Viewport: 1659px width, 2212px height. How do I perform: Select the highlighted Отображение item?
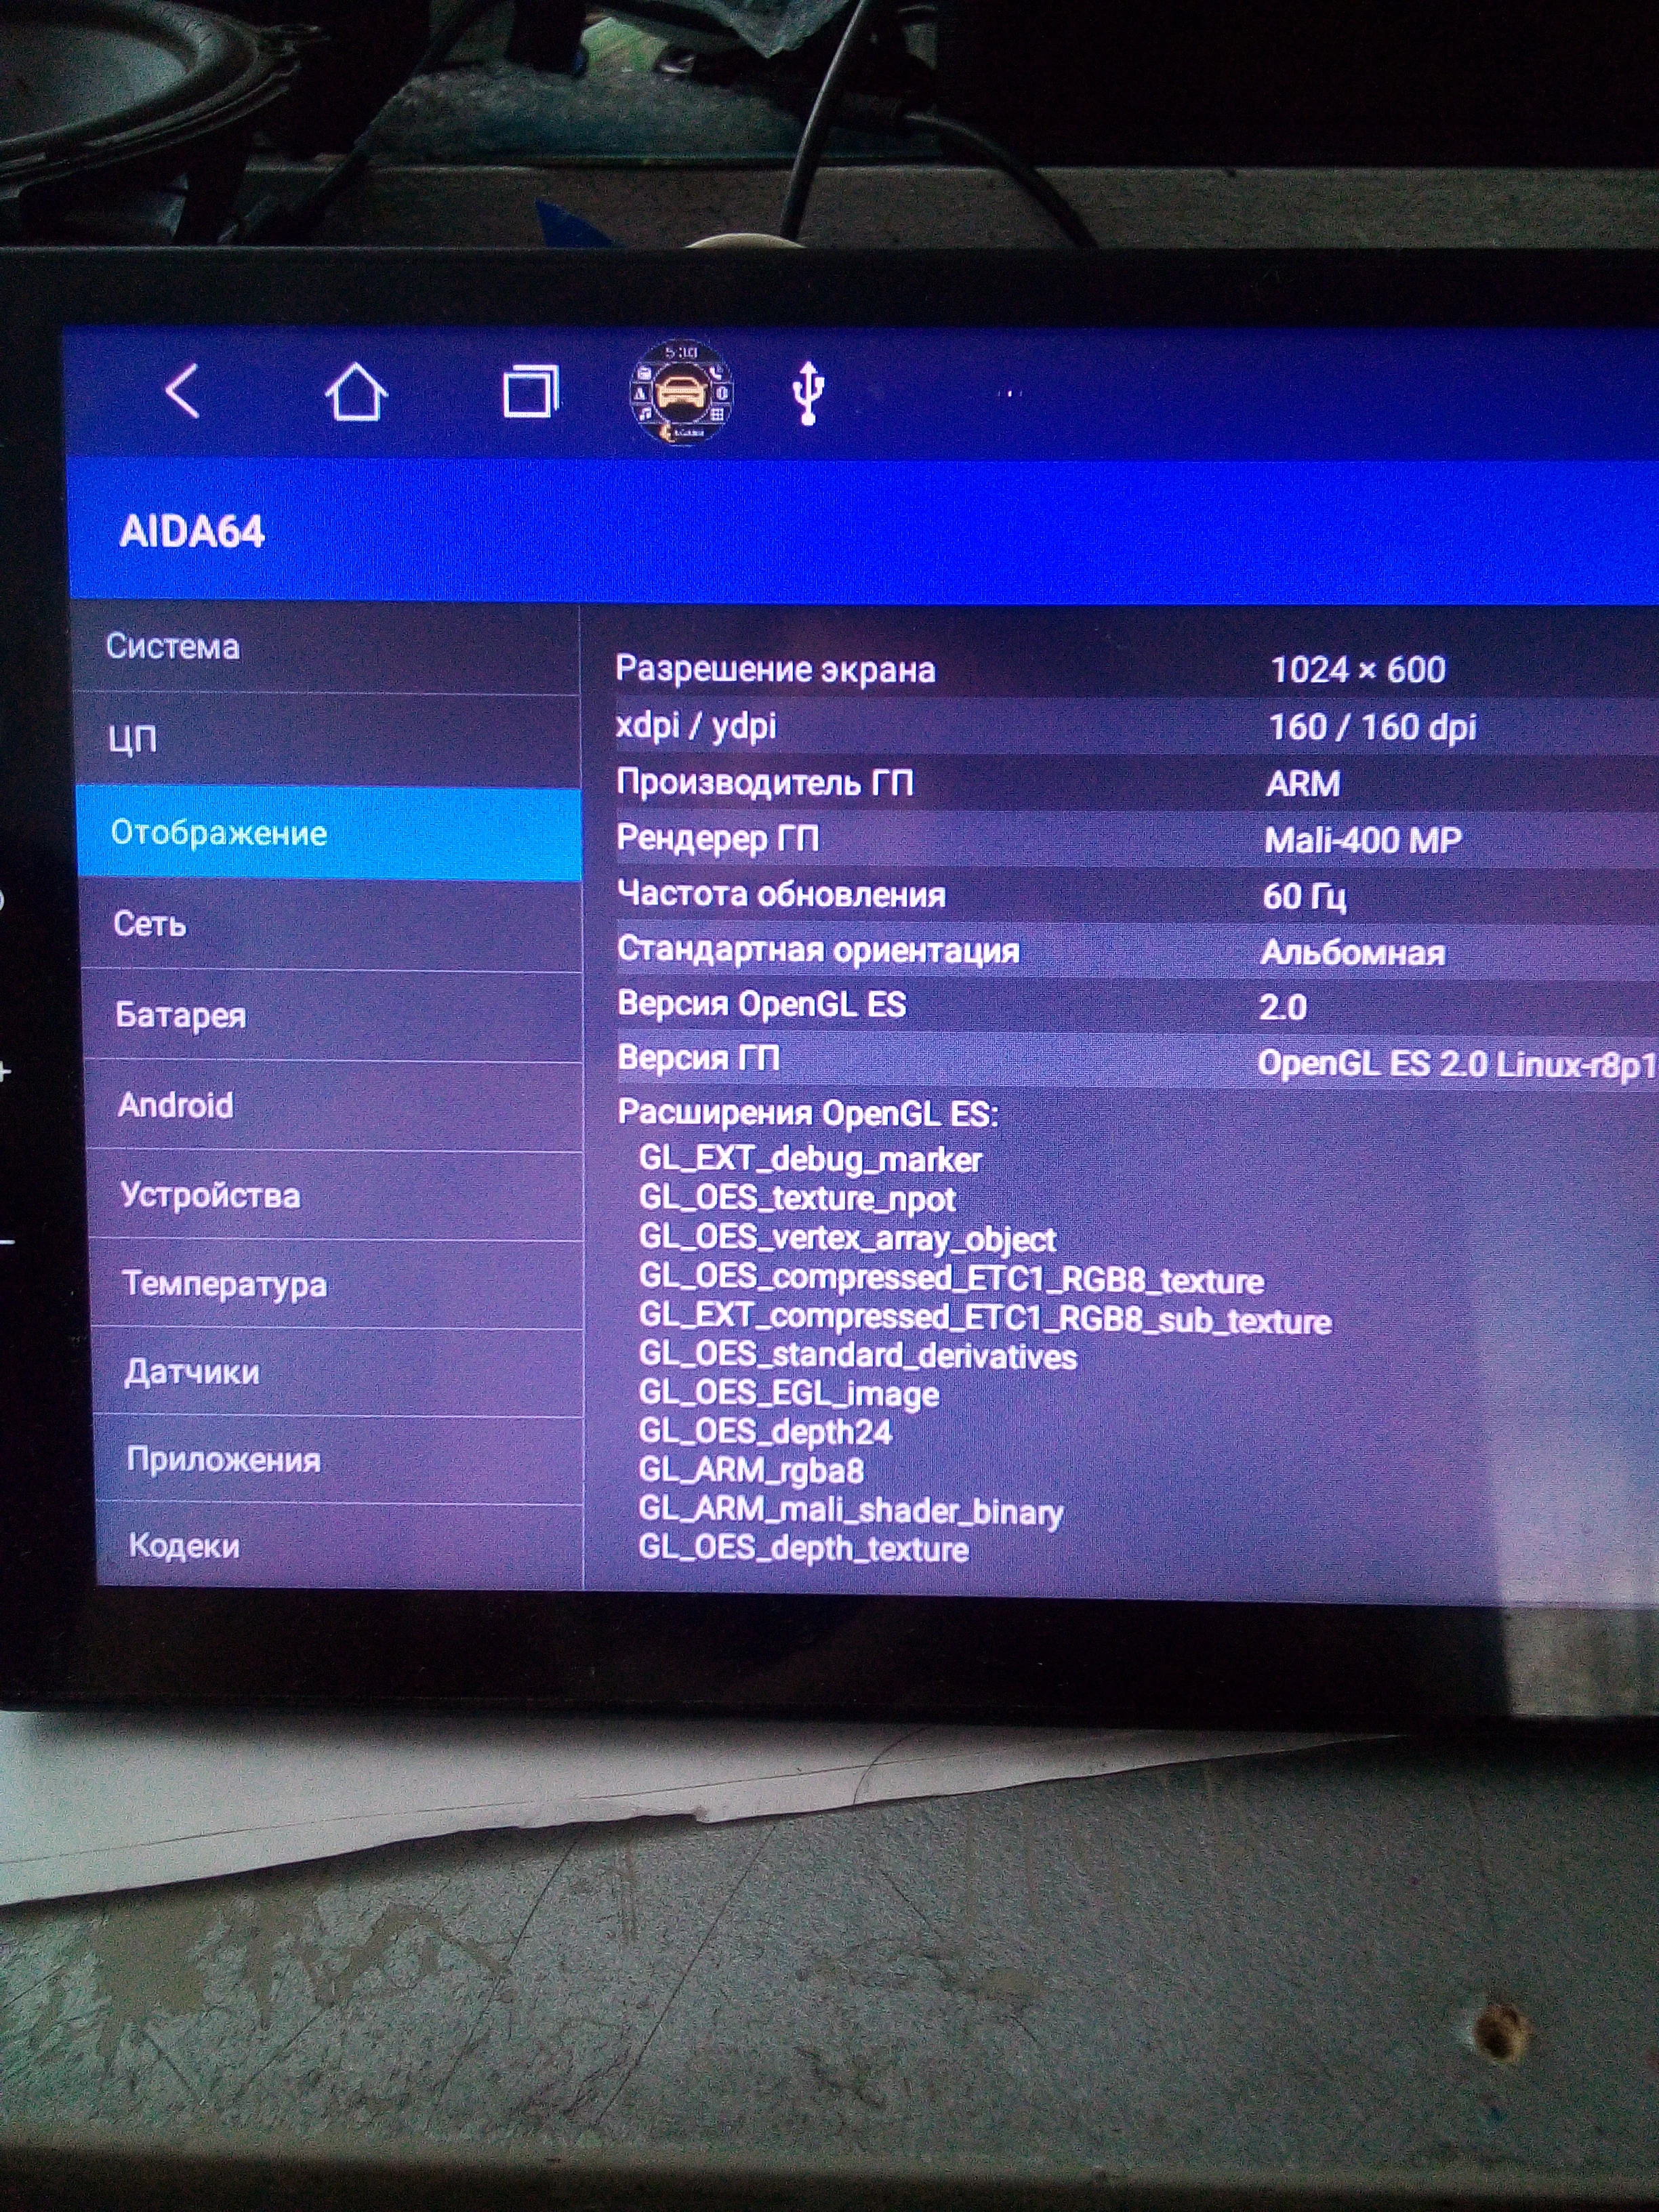219,833
